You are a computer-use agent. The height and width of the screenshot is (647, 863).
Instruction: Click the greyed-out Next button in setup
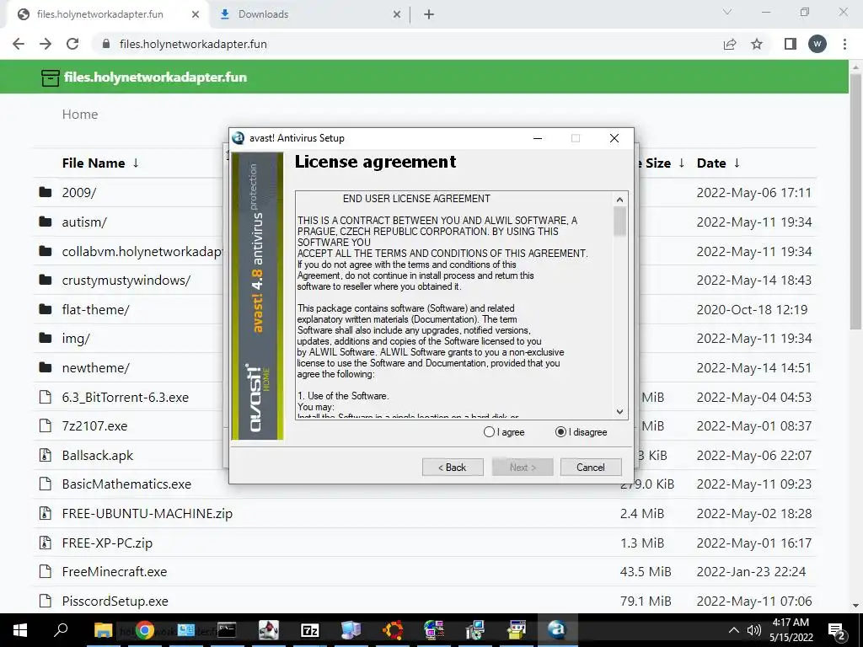tap(523, 467)
